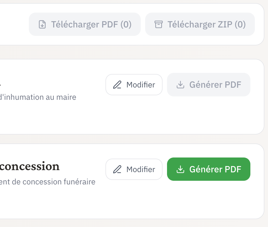Image resolution: width=268 pixels, height=227 pixels.
Task: Open Modifier for the concession document
Action: tap(134, 169)
